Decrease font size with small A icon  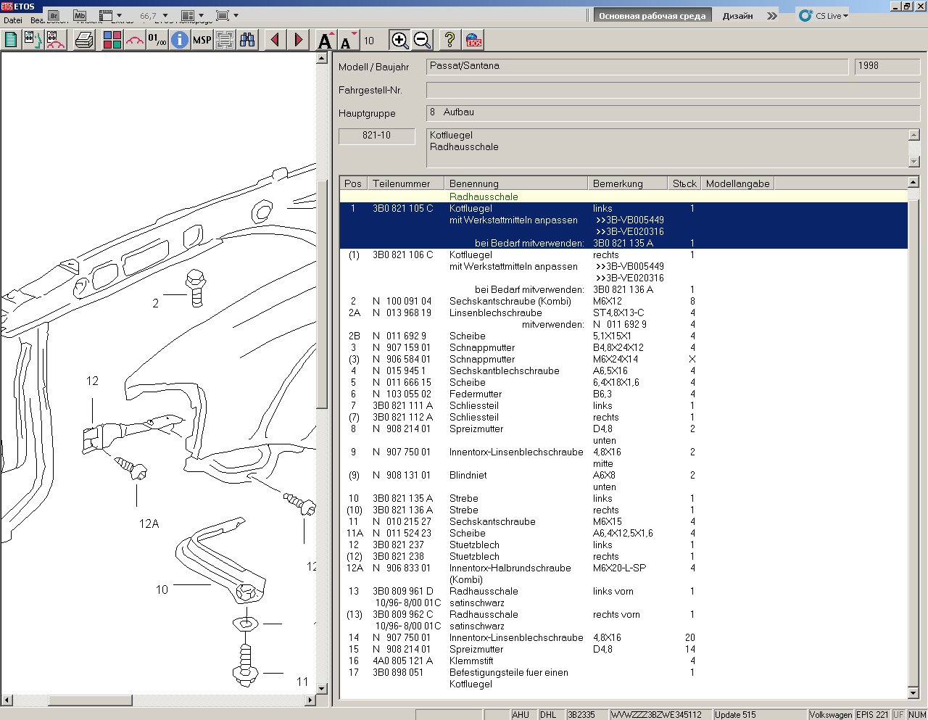coord(348,40)
